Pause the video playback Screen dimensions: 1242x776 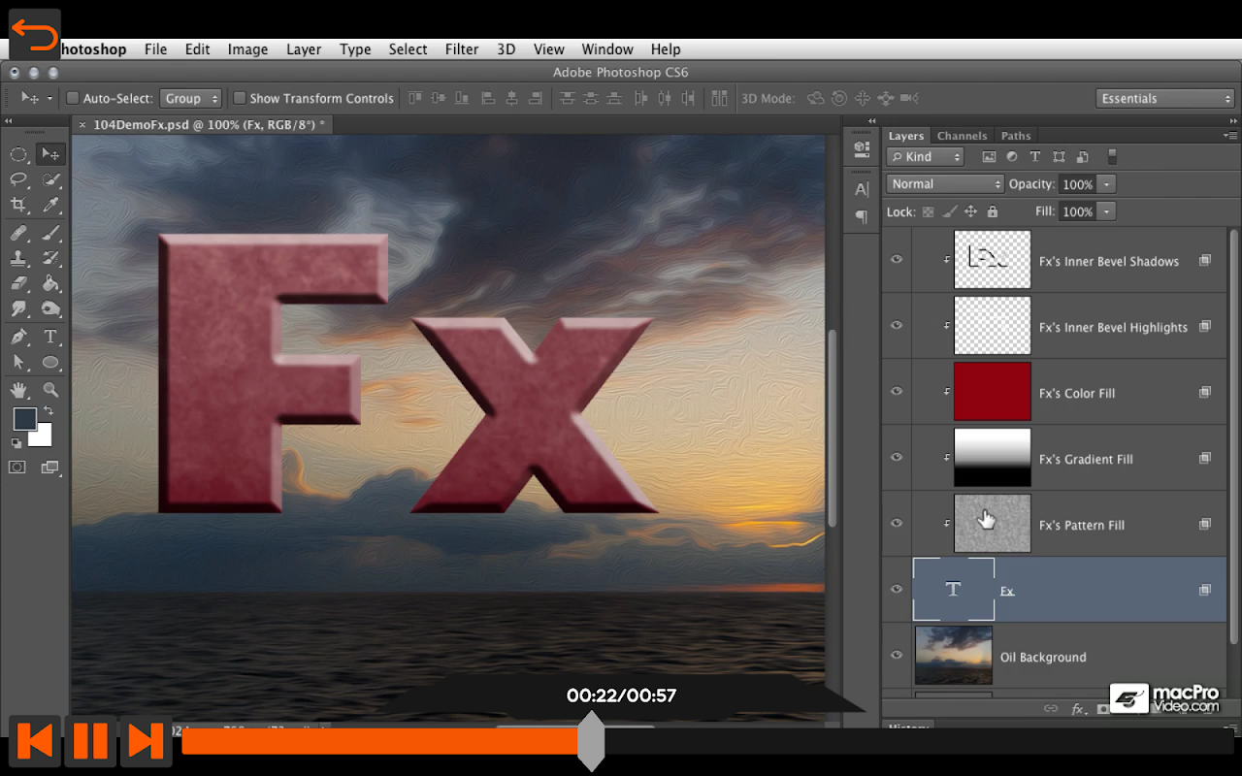tap(89, 741)
